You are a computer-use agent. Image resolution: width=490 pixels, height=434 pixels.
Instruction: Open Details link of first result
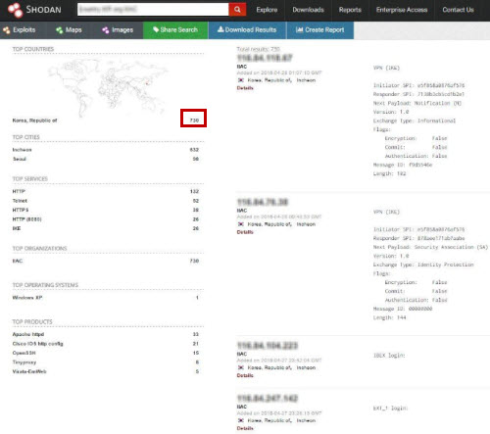pyautogui.click(x=245, y=88)
